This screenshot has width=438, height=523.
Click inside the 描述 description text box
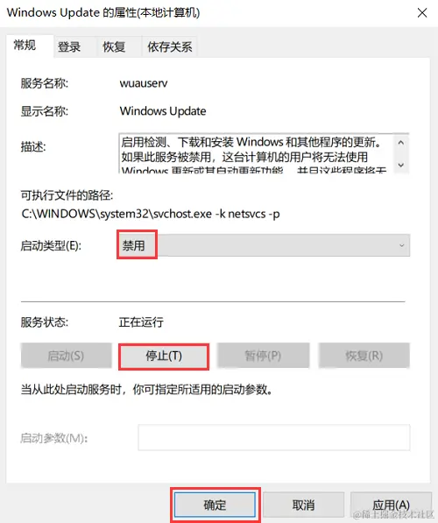tap(256, 153)
